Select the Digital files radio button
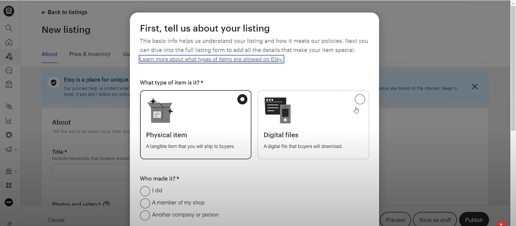The image size is (516, 226). pyautogui.click(x=360, y=99)
